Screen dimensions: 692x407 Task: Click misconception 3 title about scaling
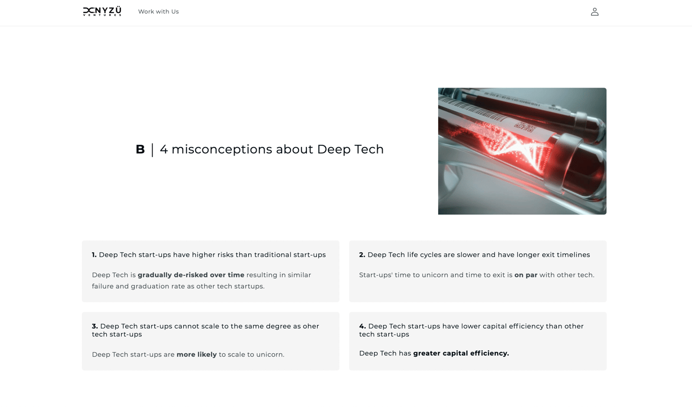pos(206,330)
